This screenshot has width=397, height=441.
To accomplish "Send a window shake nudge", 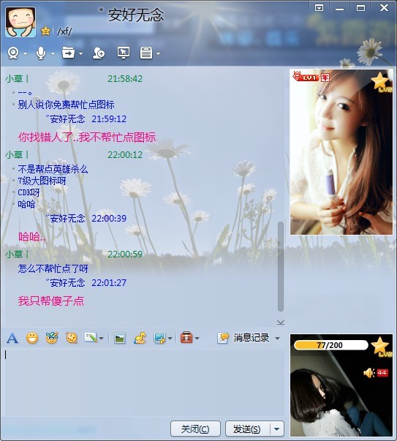I will click(72, 338).
